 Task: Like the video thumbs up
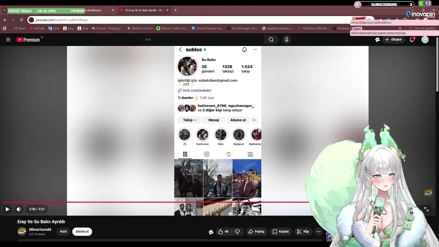[223, 232]
